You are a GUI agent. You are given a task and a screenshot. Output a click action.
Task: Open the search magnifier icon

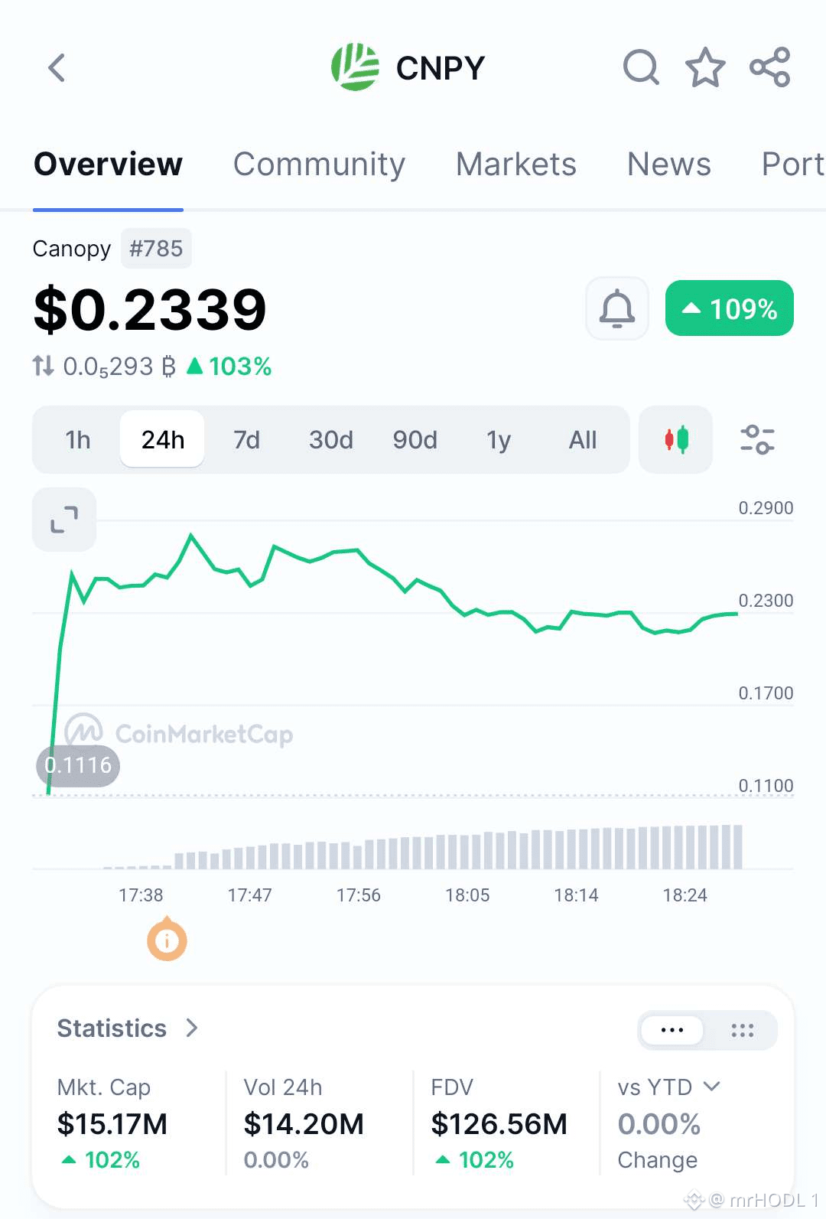pos(641,68)
